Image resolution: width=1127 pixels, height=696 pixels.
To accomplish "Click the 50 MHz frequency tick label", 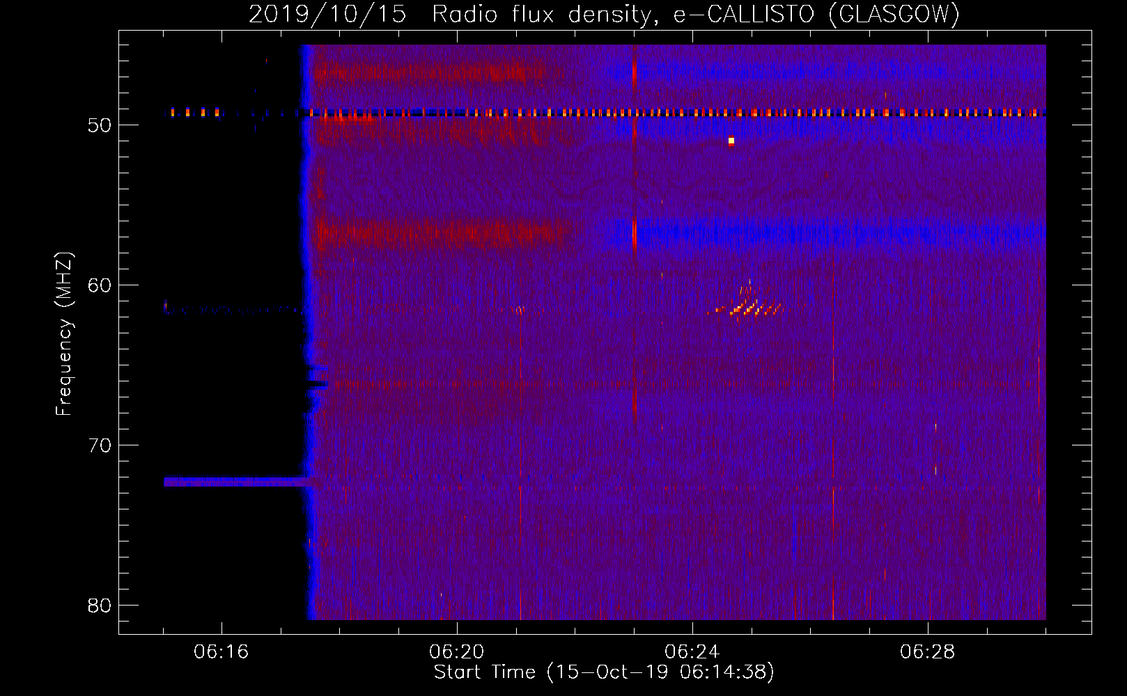I will (100, 125).
